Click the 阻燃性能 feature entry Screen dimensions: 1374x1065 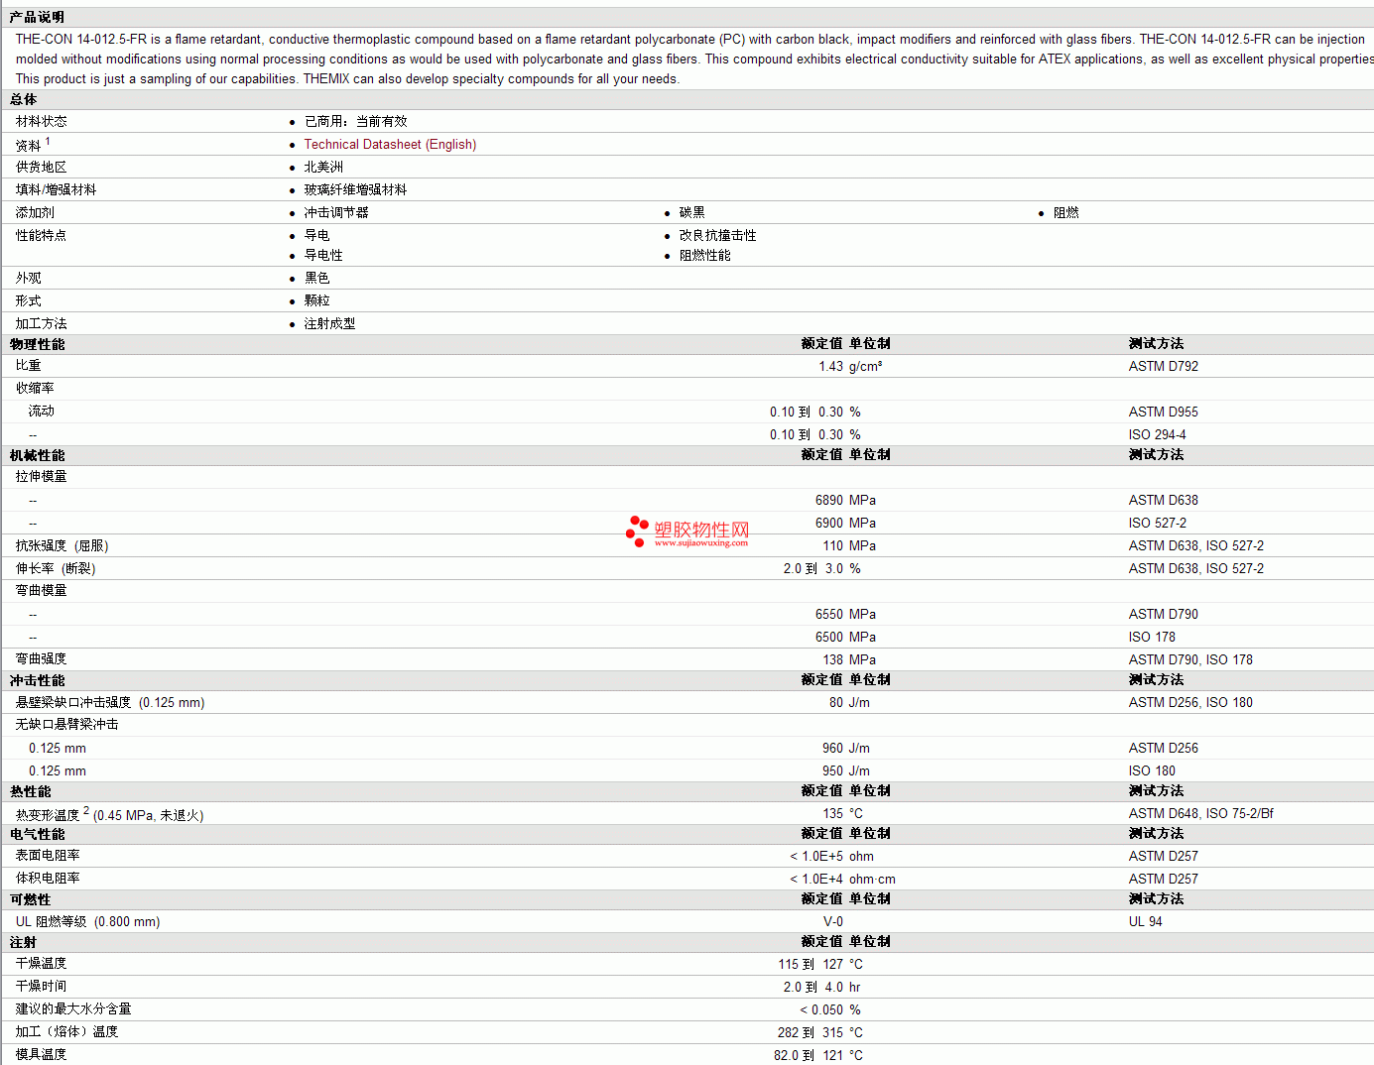(705, 256)
